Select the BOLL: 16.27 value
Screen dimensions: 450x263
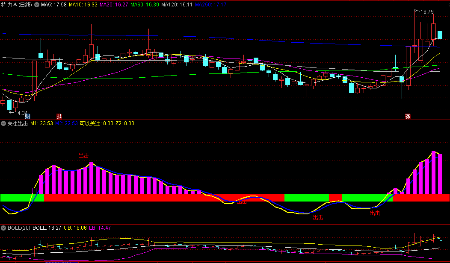(x=47, y=228)
